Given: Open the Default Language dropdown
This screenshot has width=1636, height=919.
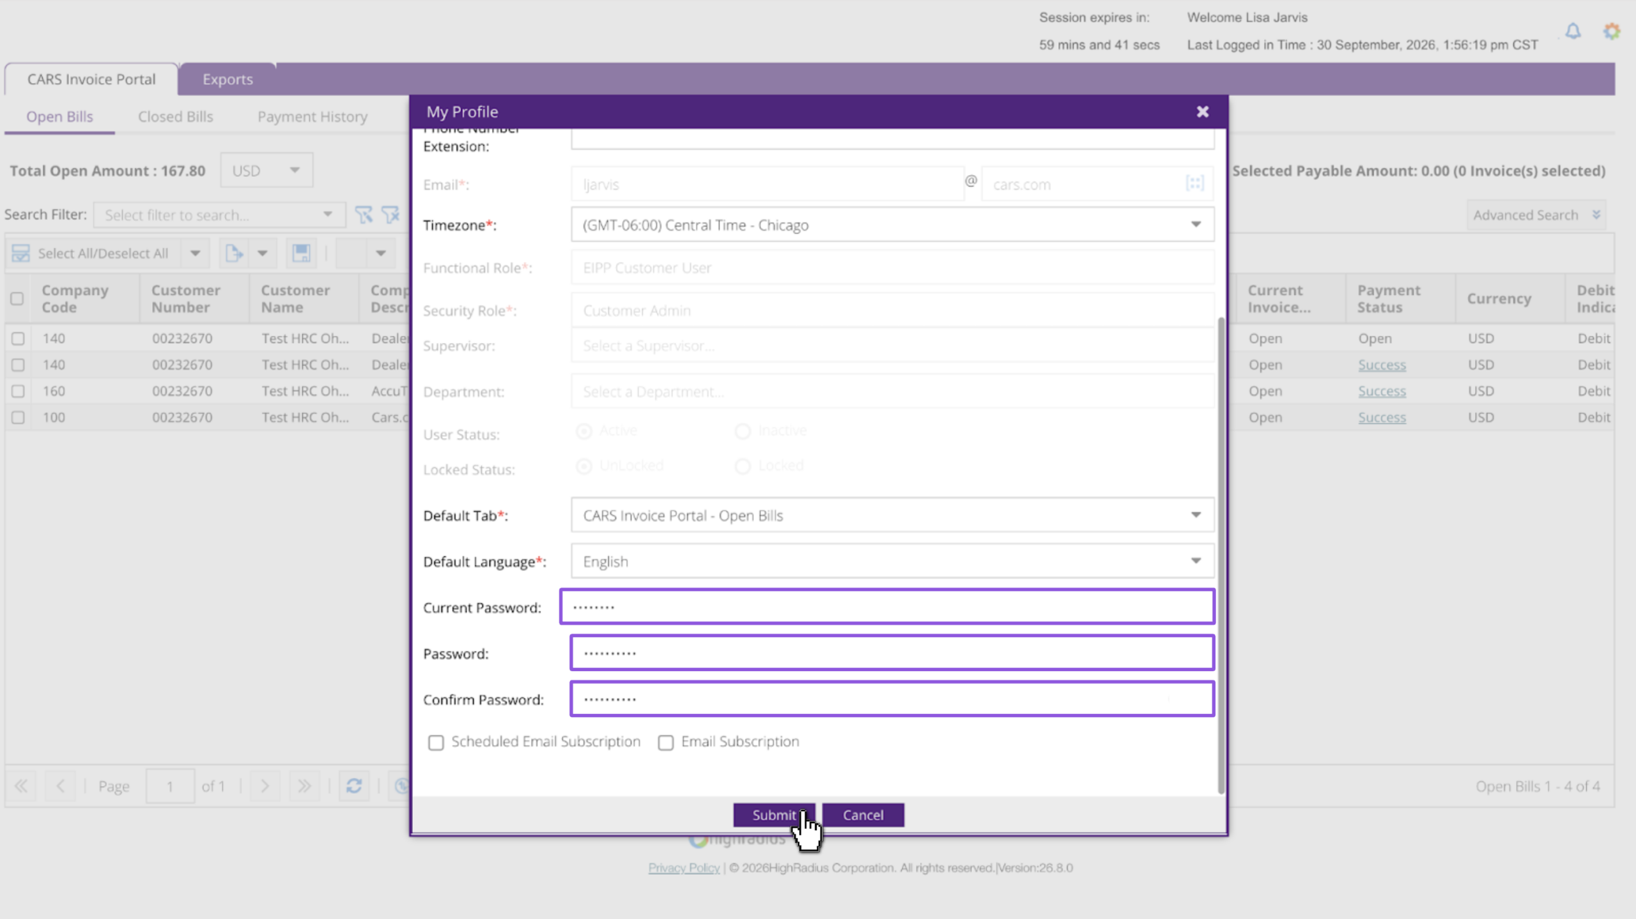Looking at the screenshot, I should point(1195,561).
